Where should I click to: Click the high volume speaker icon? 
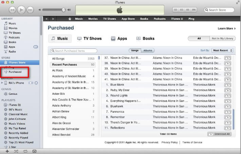tap(69, 10)
